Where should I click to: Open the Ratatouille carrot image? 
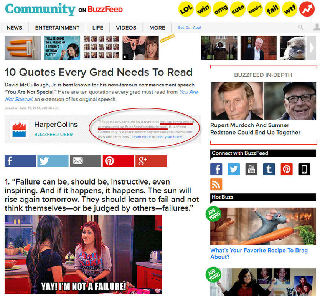[x=263, y=226]
